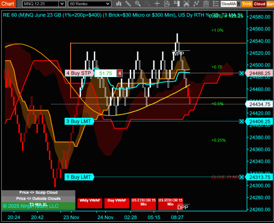Open the bar type (candlestick) icon

click(119, 4)
